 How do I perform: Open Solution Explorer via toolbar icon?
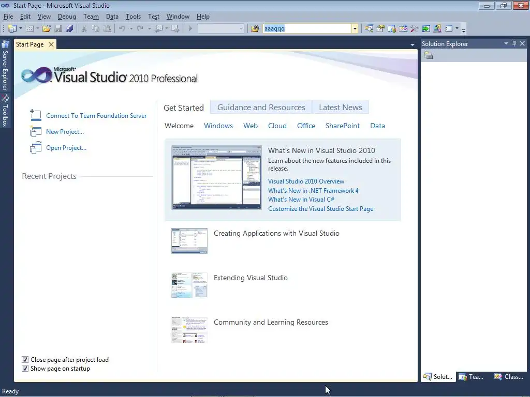pos(369,29)
